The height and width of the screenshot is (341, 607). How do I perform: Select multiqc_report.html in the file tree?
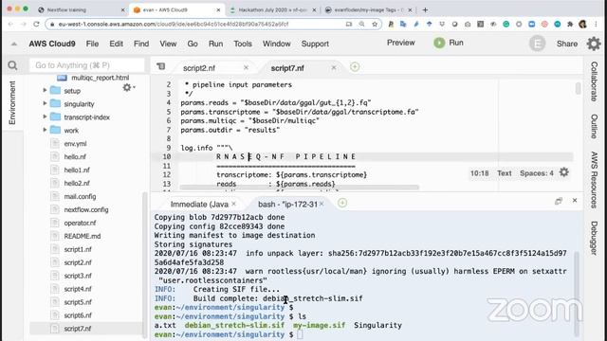100,78
